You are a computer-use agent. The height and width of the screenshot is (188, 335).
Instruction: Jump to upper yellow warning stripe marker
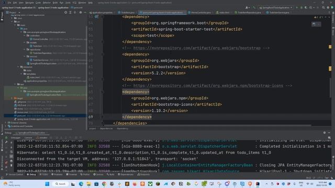pos(330,46)
